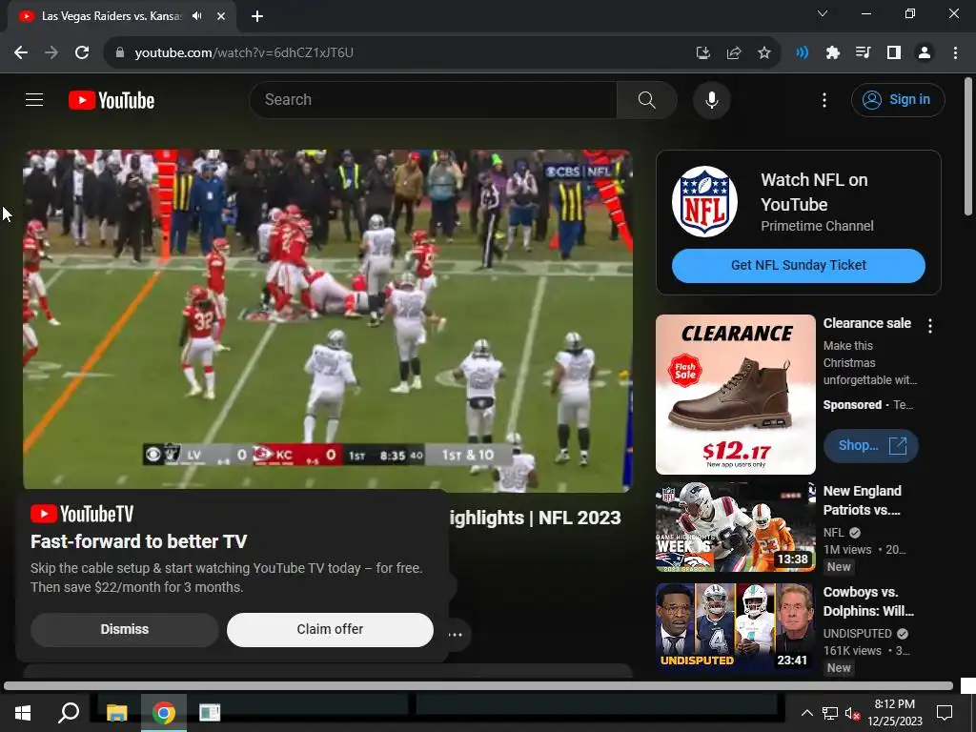
Task: Click the football game video player
Action: [x=328, y=320]
